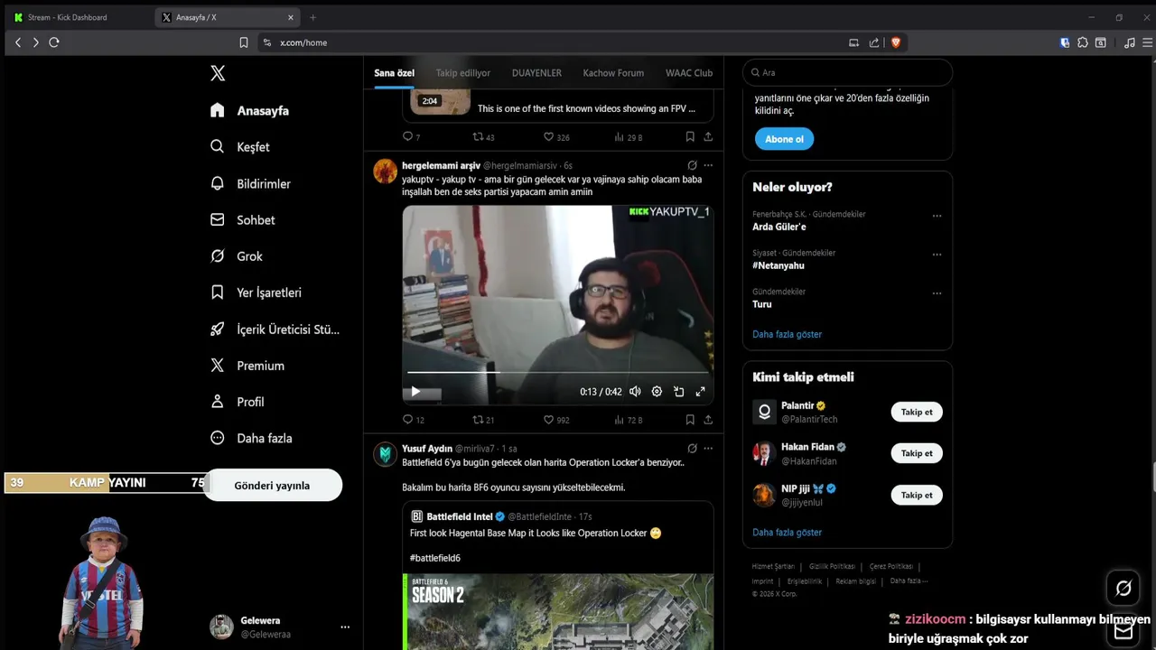The width and height of the screenshot is (1156, 650).
Task: Switch to DUAYENLER tab
Action: point(536,73)
